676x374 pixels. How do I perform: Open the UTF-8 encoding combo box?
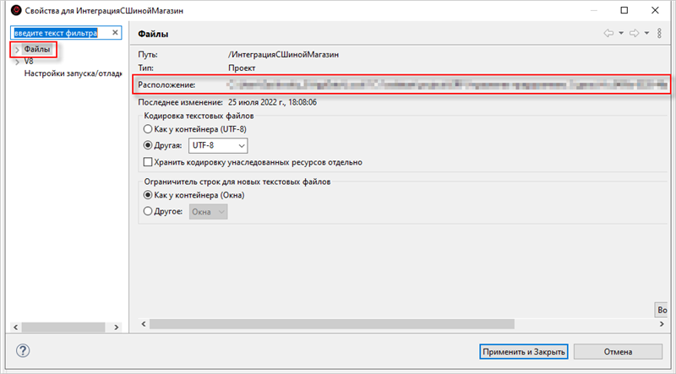pos(218,145)
